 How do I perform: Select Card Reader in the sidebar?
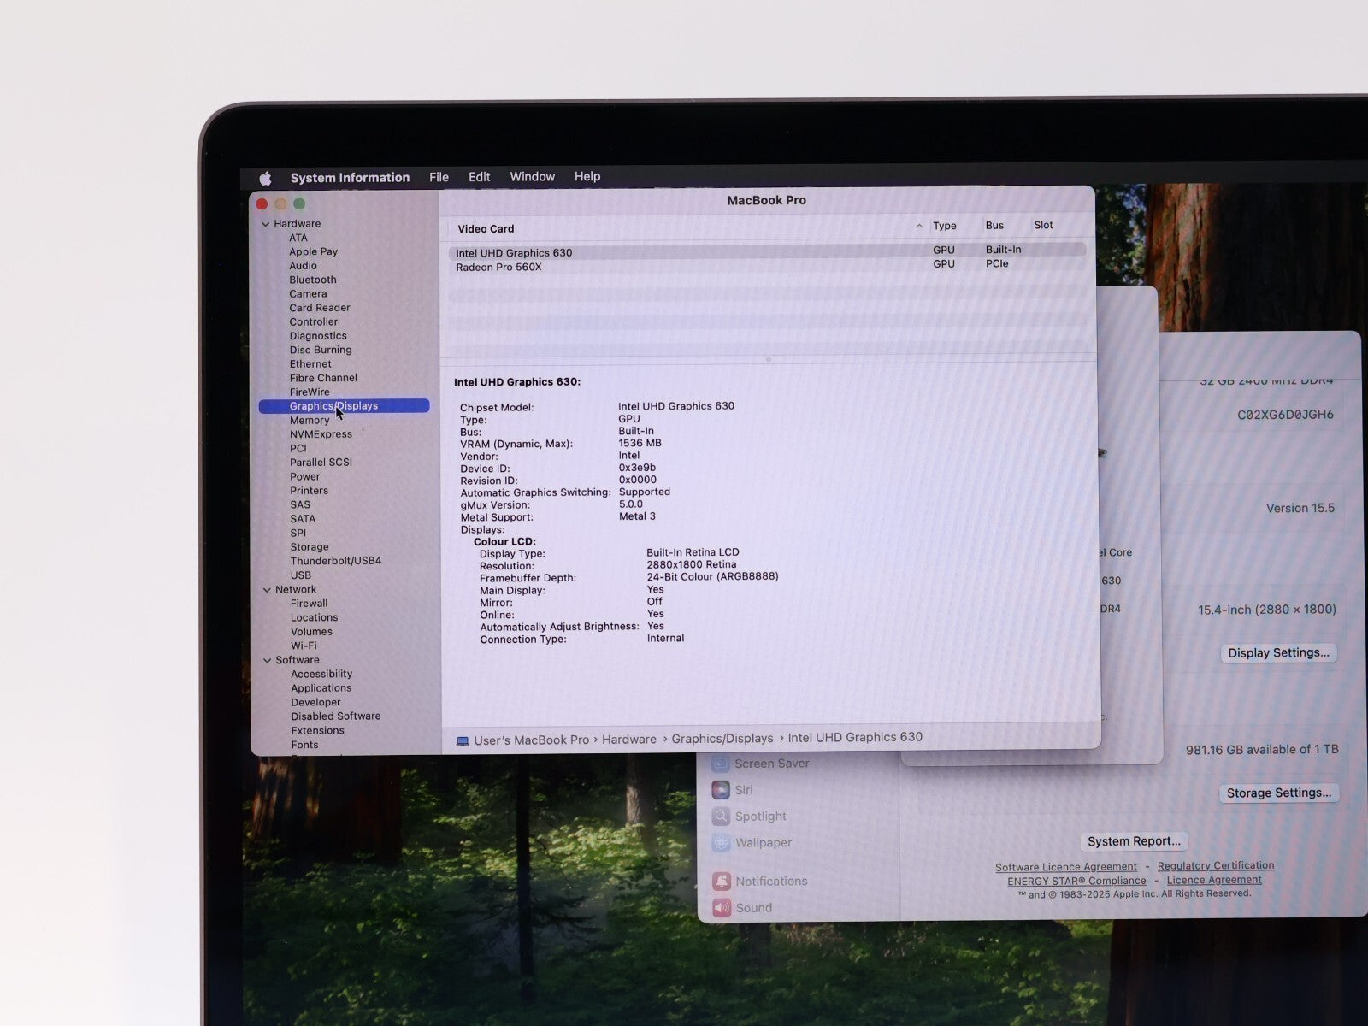point(319,308)
